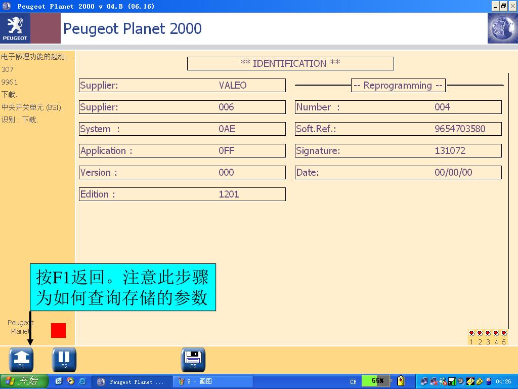This screenshot has width=518, height=389.
Task: Click the media player quick launch icon
Action: [70, 381]
